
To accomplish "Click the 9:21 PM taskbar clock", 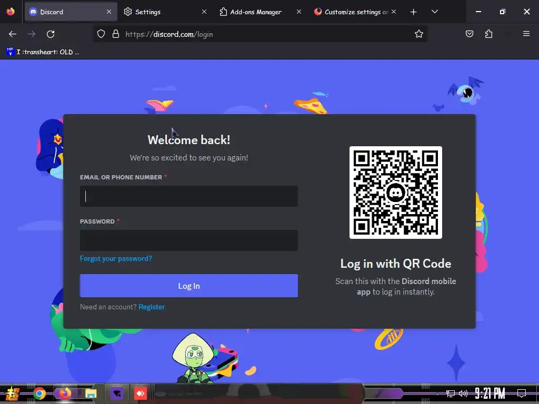I will [x=490, y=393].
